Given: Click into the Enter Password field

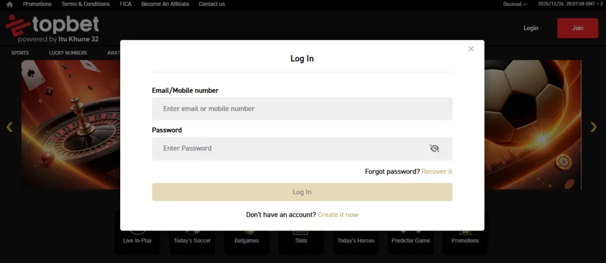Looking at the screenshot, I should click(290, 148).
